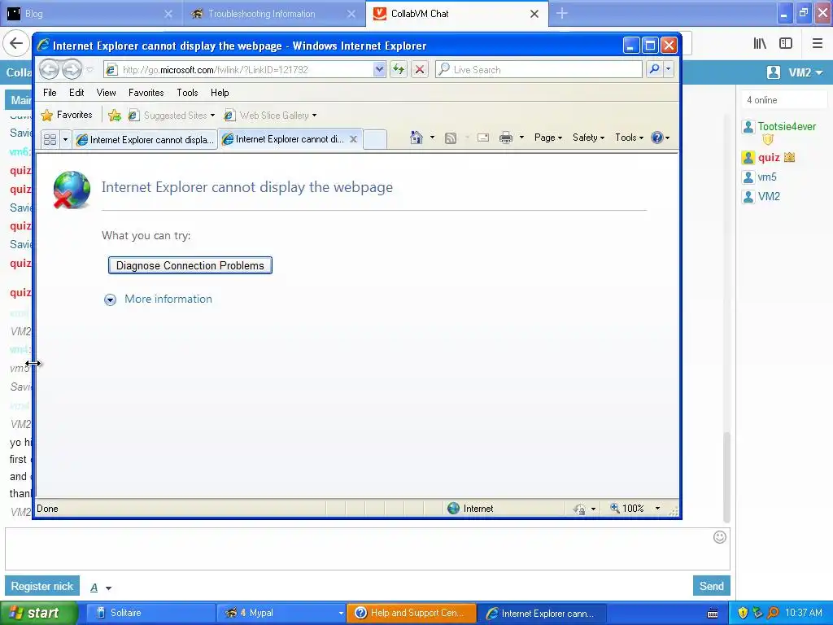
Task: Open the View menu
Action: coord(107,93)
